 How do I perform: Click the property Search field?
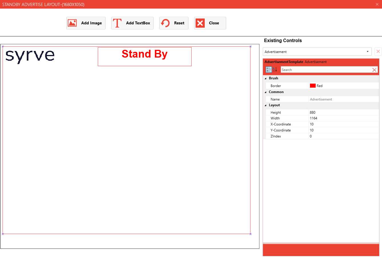click(x=326, y=70)
